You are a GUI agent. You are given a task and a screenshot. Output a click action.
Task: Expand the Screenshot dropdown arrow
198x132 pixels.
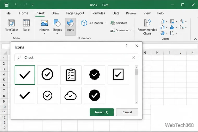[x=131, y=30]
